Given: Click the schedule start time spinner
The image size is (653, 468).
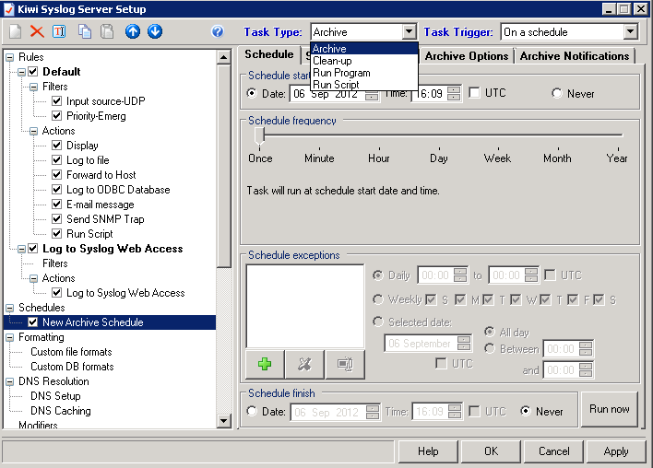Looking at the screenshot, I should tap(454, 93).
